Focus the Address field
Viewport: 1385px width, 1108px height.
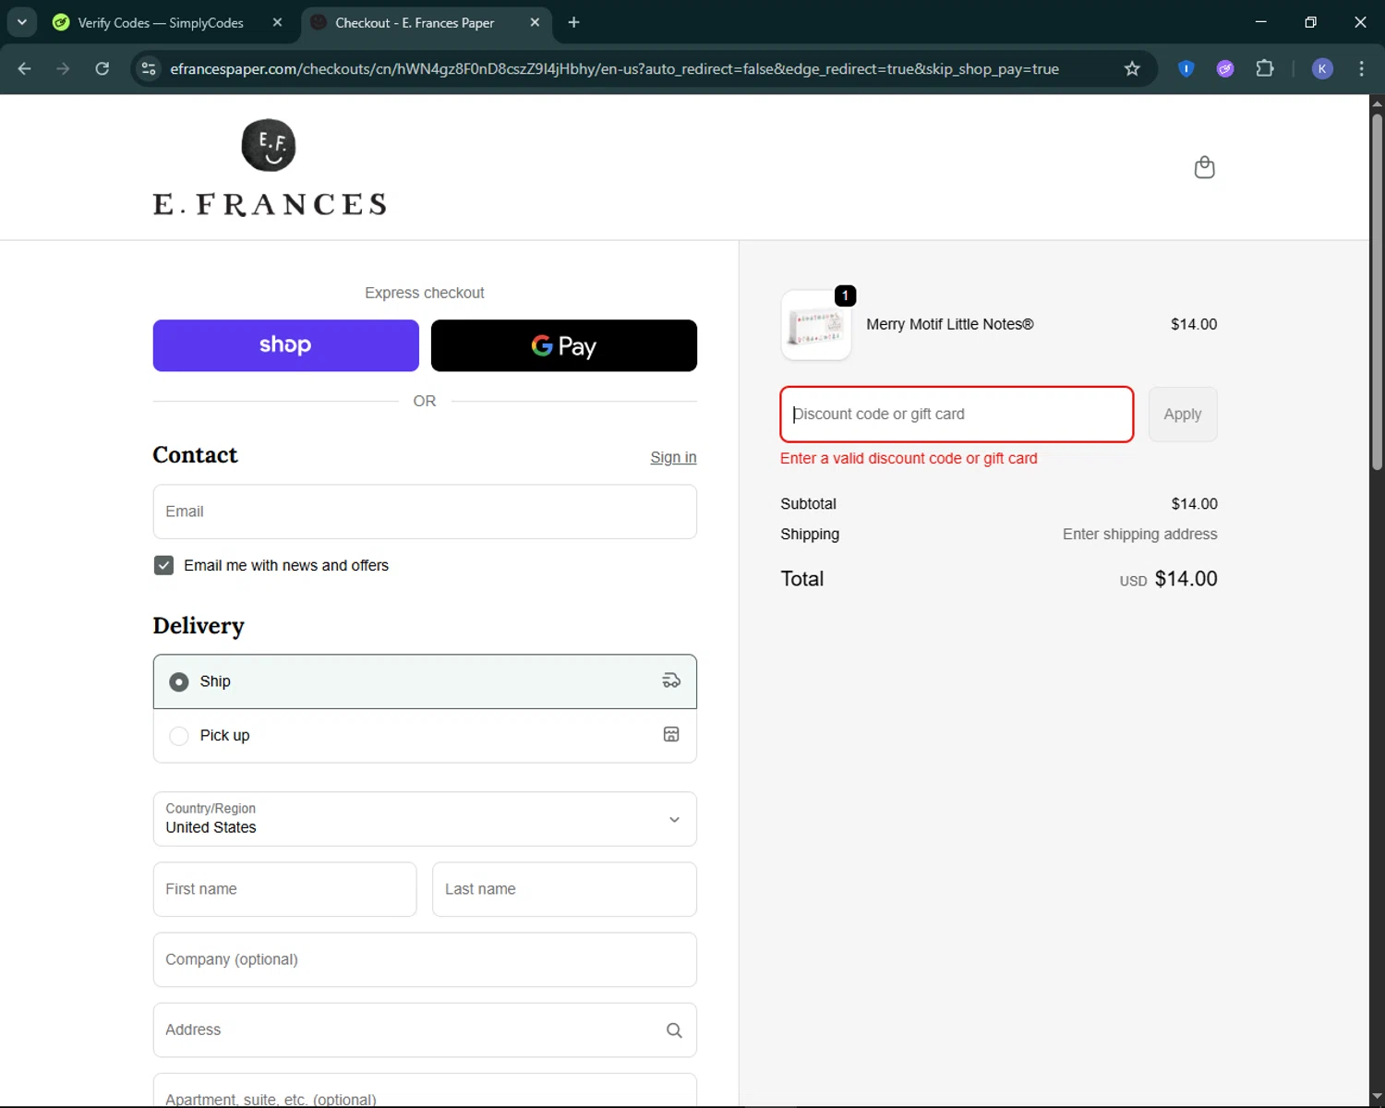point(425,1030)
